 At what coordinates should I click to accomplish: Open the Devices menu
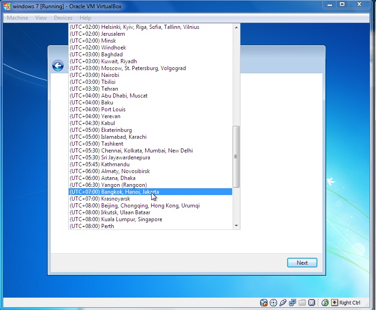pyautogui.click(x=63, y=18)
